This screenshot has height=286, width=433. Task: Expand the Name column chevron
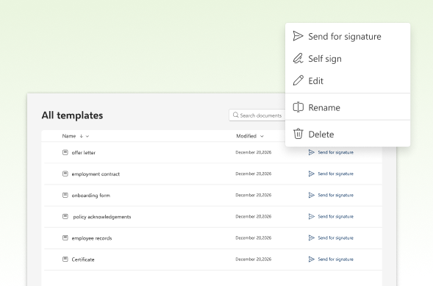click(87, 136)
